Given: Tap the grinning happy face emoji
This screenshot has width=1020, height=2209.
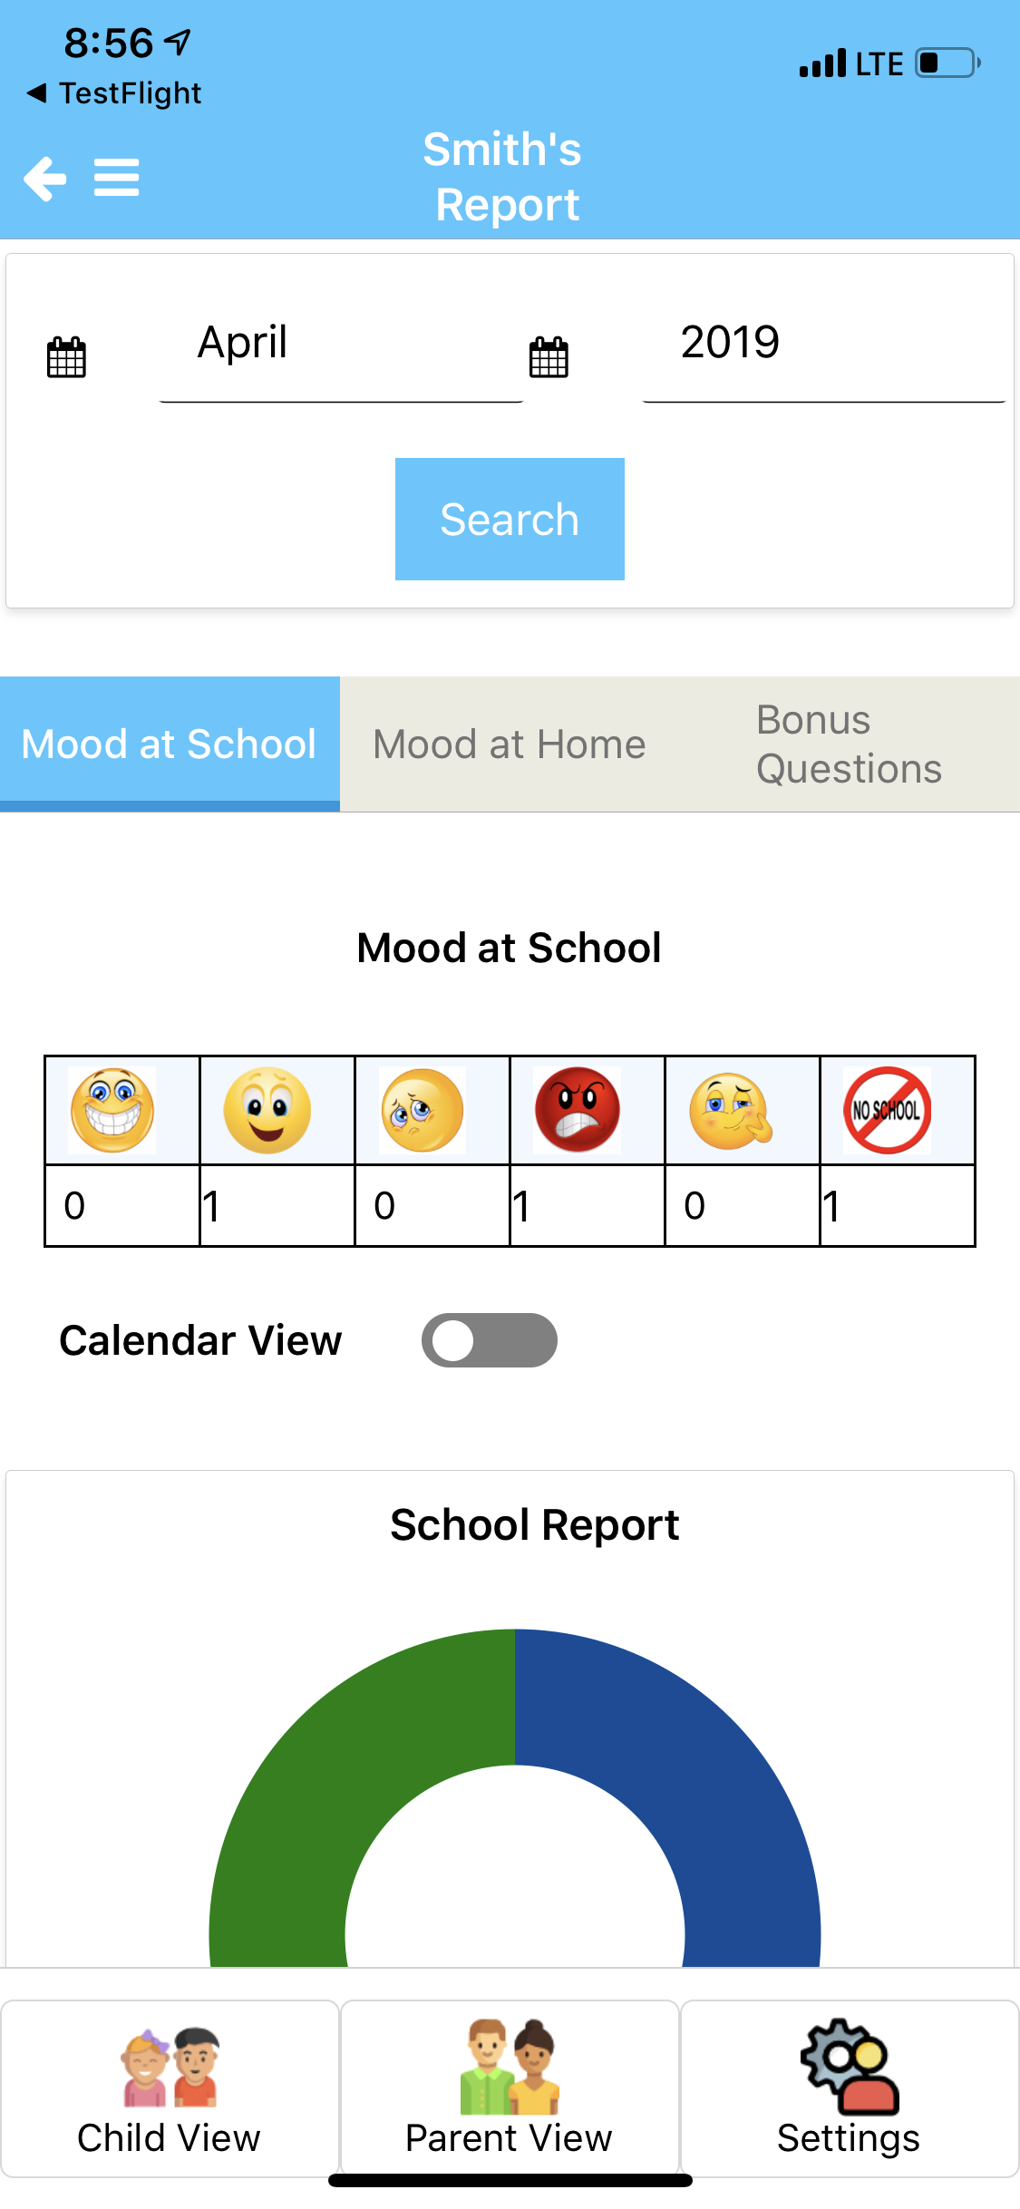Looking at the screenshot, I should [113, 1110].
